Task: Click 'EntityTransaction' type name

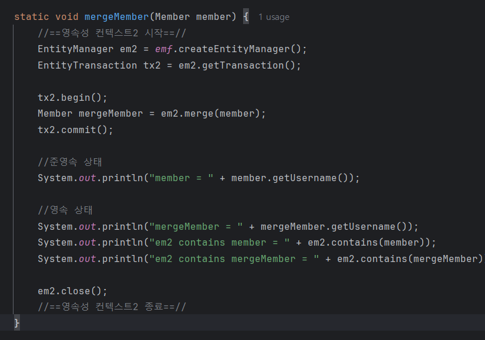Action: [87, 65]
